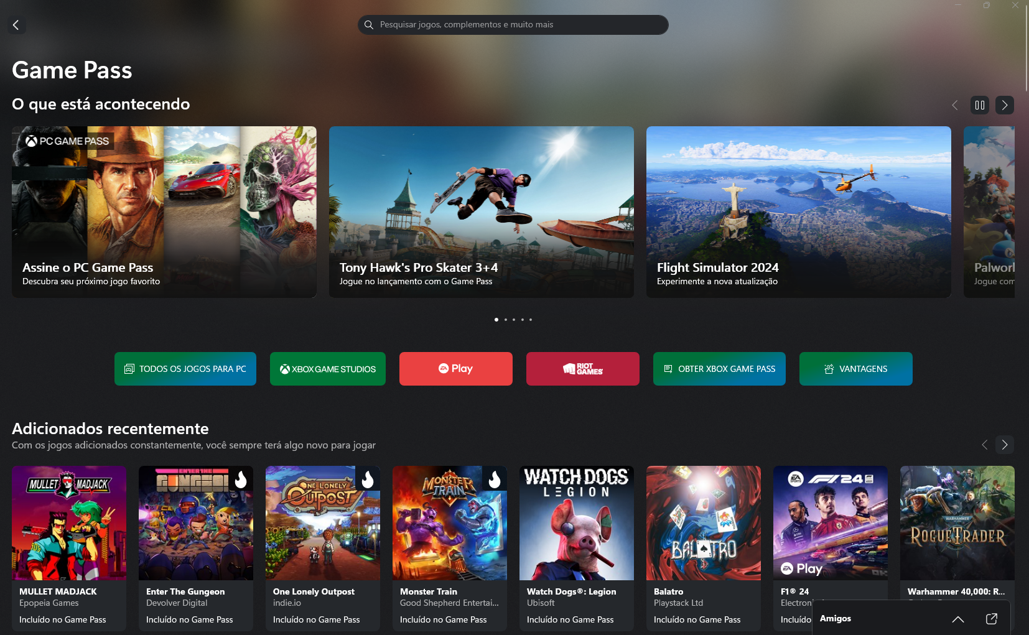1029x635 pixels.
Task: Expand the Amigos panel chevron
Action: point(958,619)
